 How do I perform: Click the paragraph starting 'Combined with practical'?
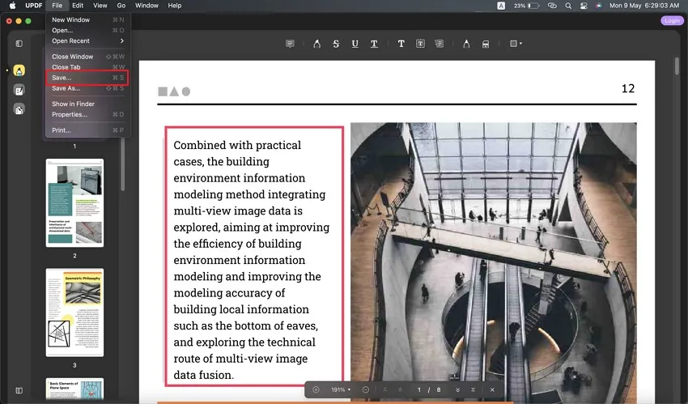click(252, 260)
